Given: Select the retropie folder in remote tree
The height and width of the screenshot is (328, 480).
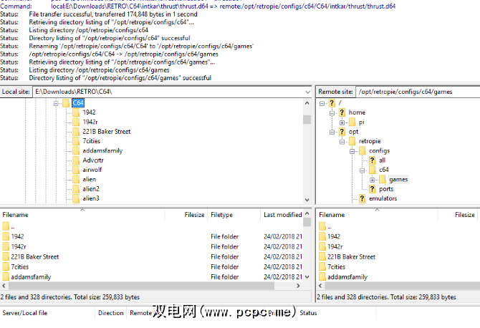Looking at the screenshot, I should [370, 141].
